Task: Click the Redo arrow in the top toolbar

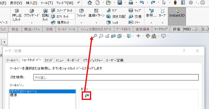Action: point(153,3)
